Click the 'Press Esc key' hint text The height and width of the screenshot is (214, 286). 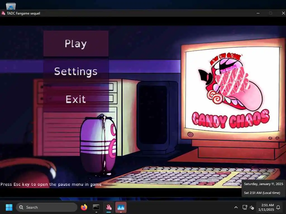51,184
